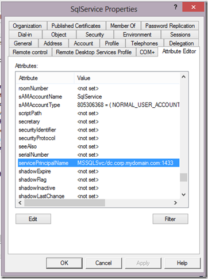Click the title bar help question mark
The image size is (208, 279).
coord(175,7)
